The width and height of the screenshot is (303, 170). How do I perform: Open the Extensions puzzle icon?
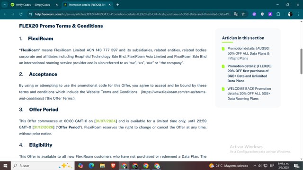278,14
